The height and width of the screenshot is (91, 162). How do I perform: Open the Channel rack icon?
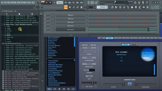(120, 7)
